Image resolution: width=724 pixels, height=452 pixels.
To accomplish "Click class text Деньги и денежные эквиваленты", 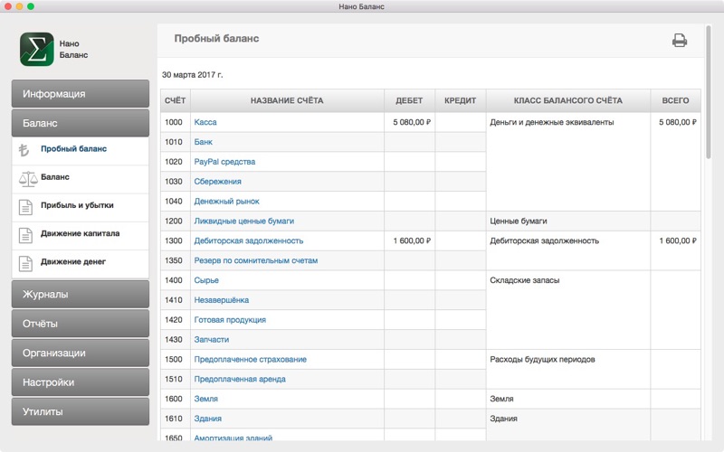I will pos(552,122).
